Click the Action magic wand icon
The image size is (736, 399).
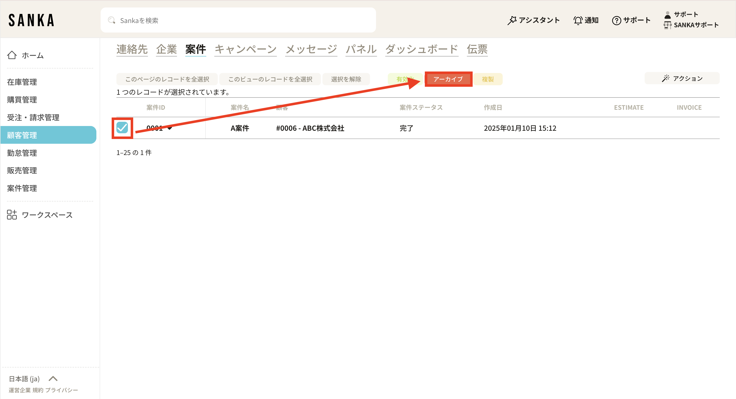(x=666, y=78)
